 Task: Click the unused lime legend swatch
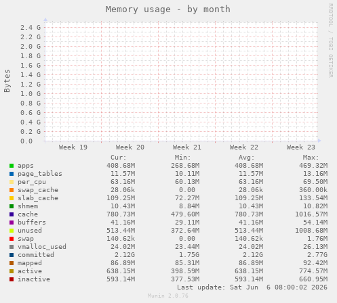pos(12,231)
